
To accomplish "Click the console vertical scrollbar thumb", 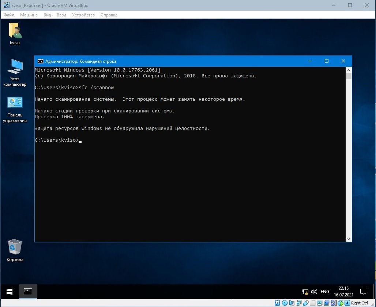I will tap(349, 76).
